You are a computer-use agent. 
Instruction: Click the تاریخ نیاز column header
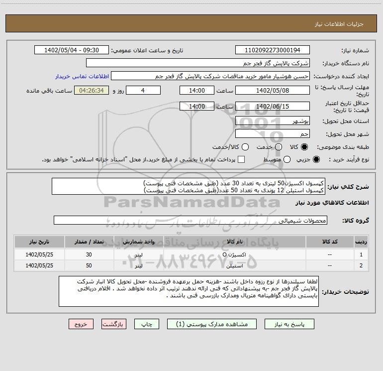coord(39,242)
